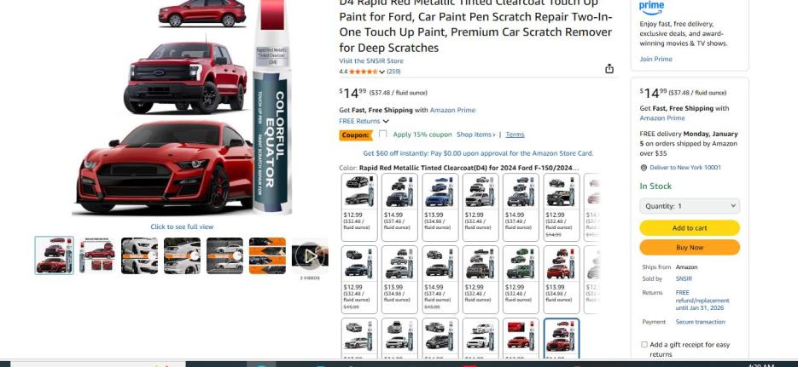
Task: Open the Join Prime link
Action: click(x=655, y=59)
